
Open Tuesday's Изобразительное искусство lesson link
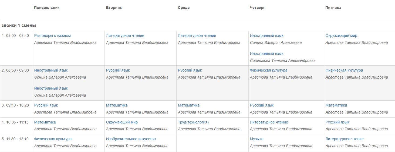click(131, 139)
